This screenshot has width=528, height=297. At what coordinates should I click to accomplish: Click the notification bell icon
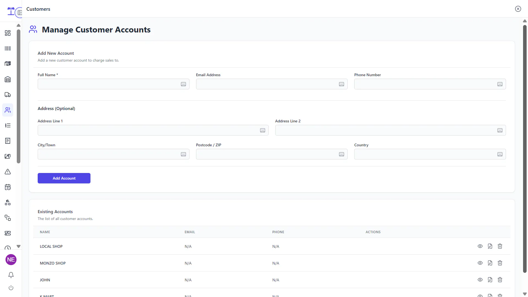[x=11, y=275]
